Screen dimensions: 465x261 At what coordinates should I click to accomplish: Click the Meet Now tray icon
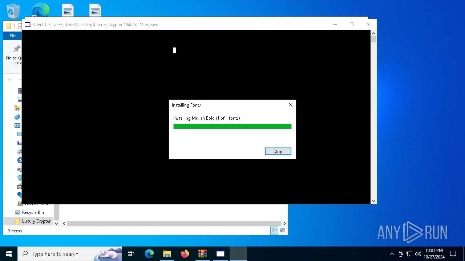401,254
